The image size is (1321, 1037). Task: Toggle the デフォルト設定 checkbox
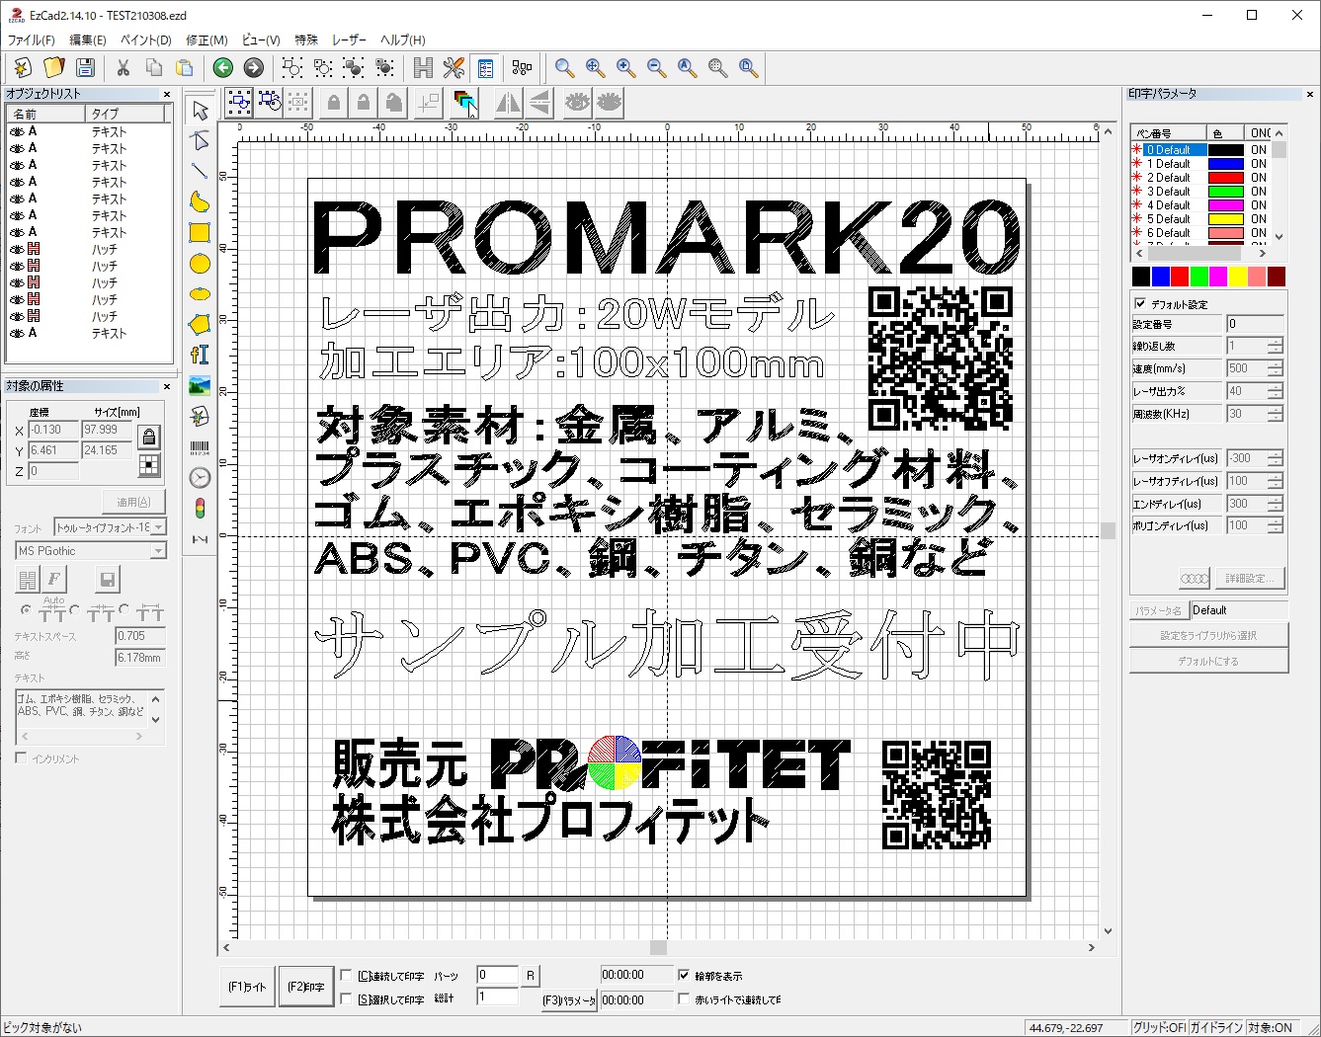pyautogui.click(x=1140, y=304)
